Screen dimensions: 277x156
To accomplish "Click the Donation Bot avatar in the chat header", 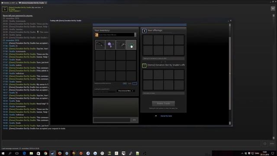I will pos(5,9).
